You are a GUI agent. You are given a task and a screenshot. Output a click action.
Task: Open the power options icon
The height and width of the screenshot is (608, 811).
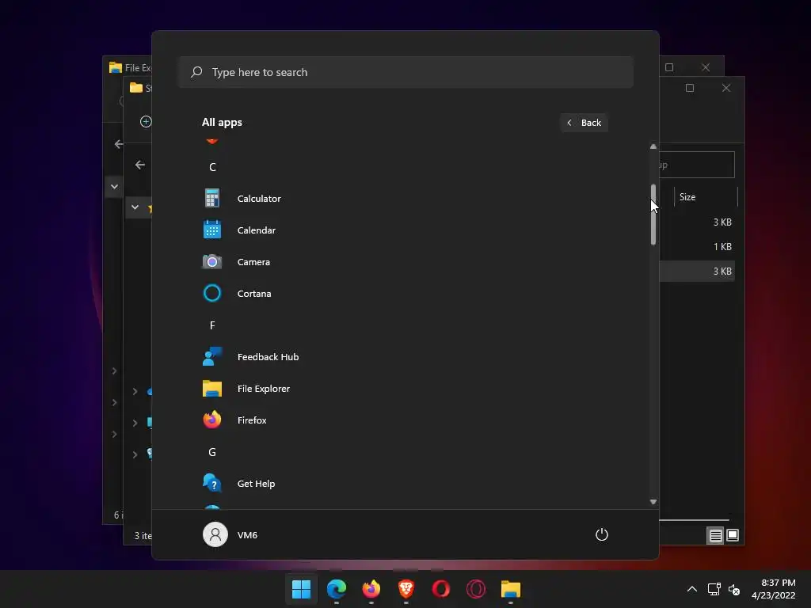pos(602,534)
